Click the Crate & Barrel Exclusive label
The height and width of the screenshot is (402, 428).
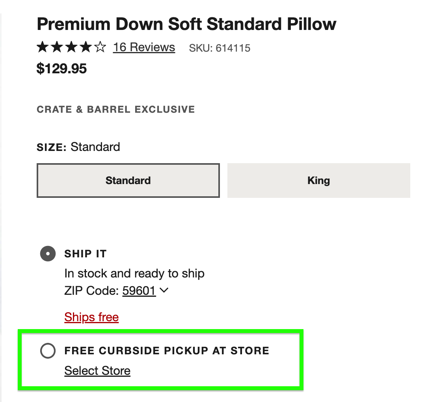[x=115, y=109]
